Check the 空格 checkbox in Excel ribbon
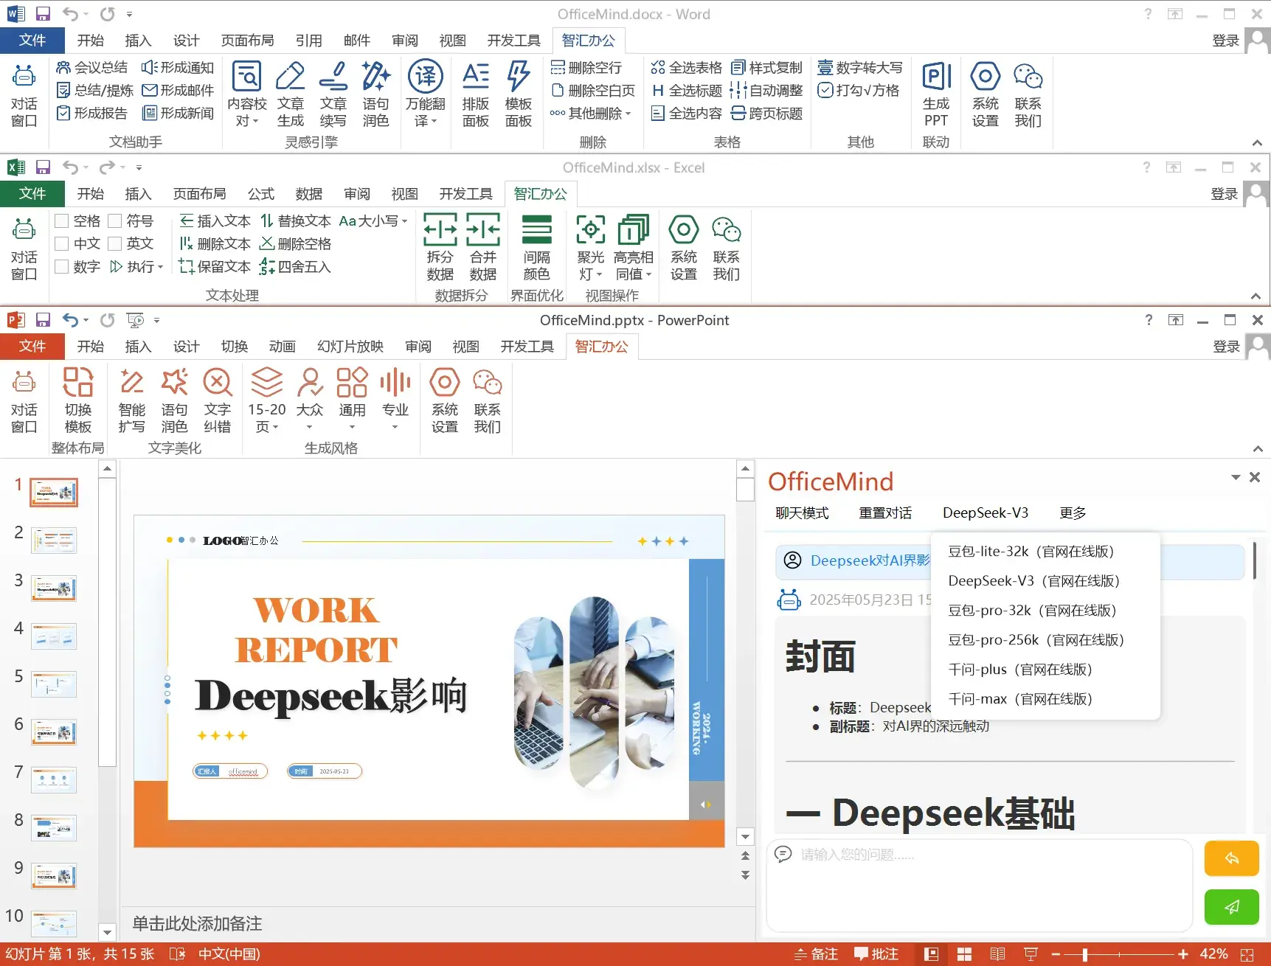This screenshot has width=1271, height=966. 62,220
